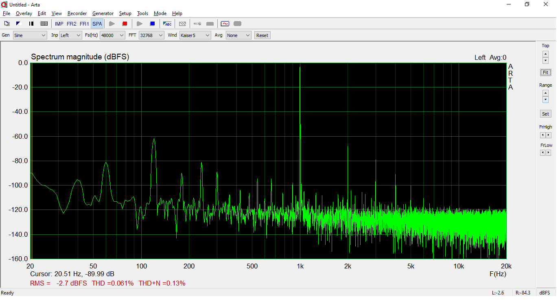
Task: Open the File menu
Action: [6, 13]
